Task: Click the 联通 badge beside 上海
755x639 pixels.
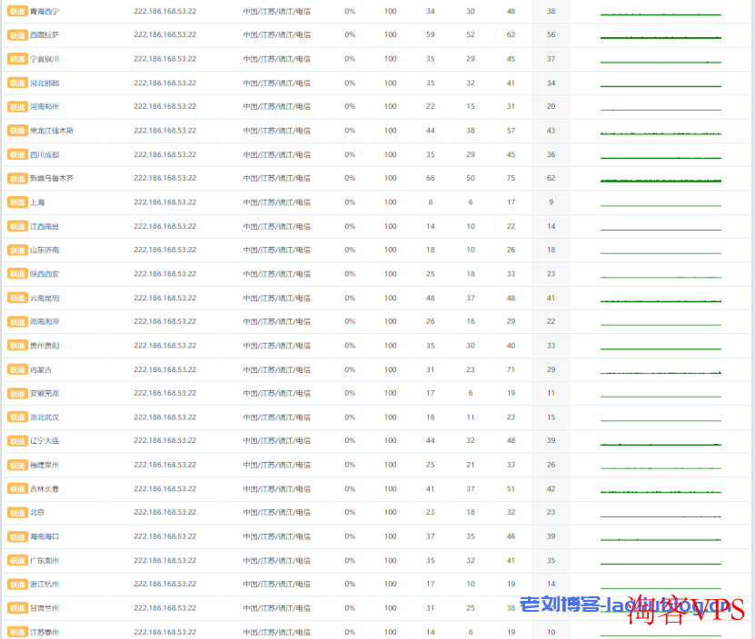Action: (17, 202)
